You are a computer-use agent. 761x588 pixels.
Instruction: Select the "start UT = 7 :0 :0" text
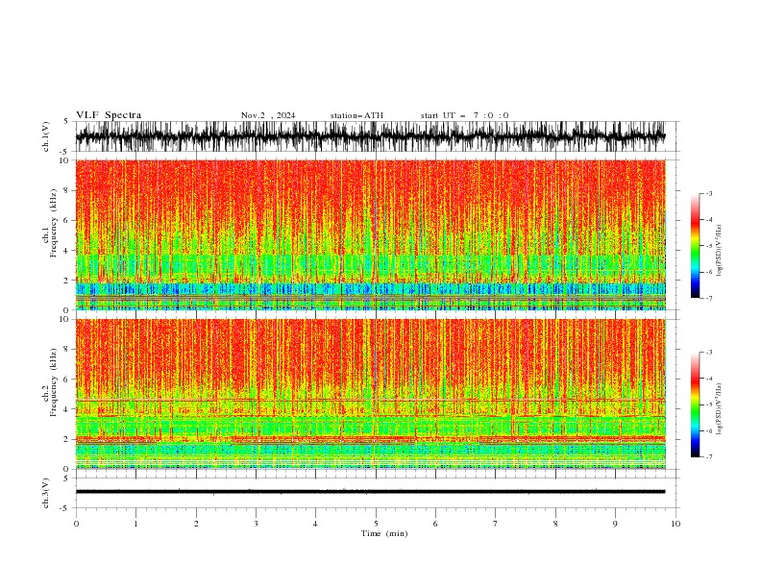[x=464, y=115]
